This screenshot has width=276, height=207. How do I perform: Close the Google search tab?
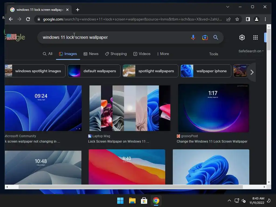click(x=67, y=10)
